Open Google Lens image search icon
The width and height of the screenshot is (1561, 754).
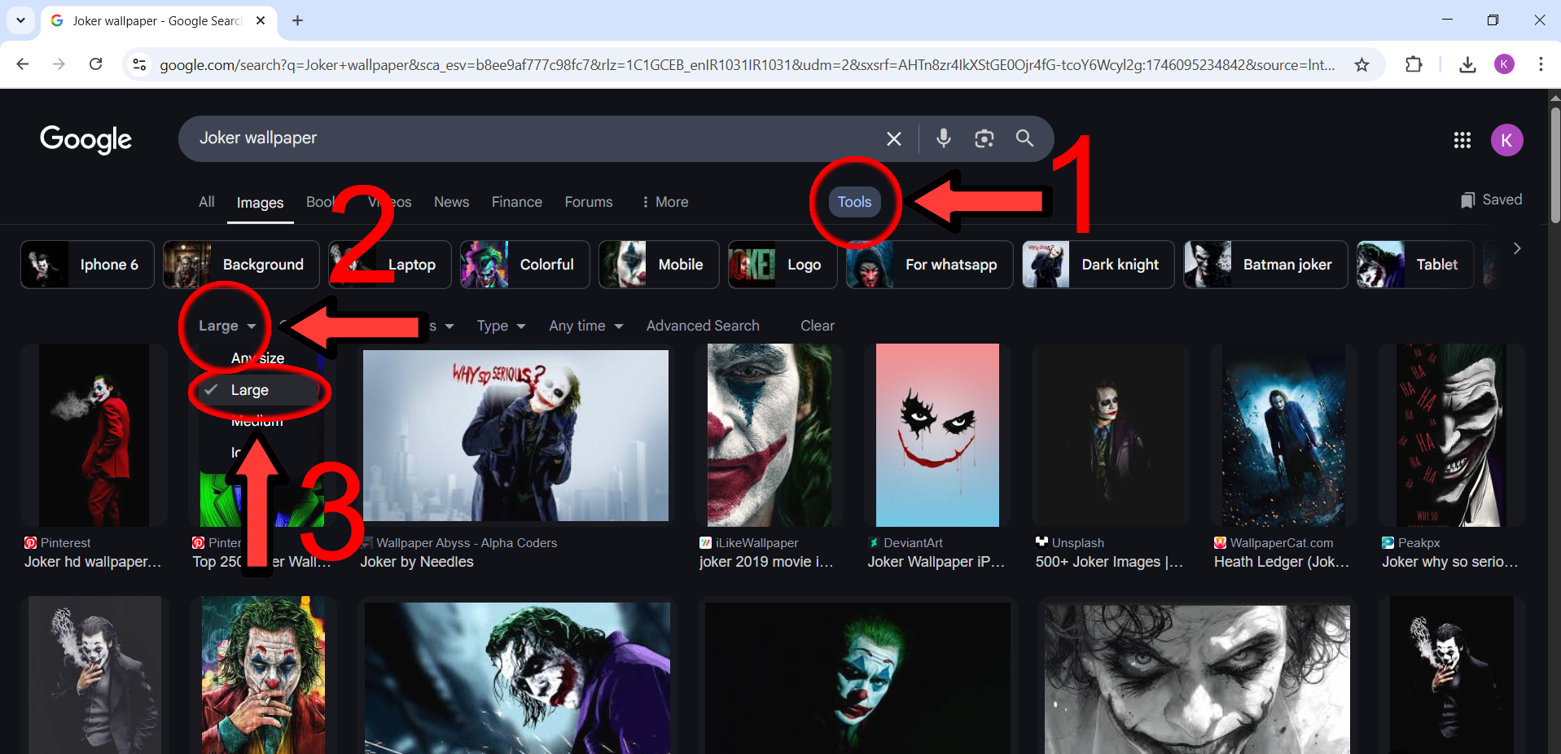pyautogui.click(x=984, y=138)
